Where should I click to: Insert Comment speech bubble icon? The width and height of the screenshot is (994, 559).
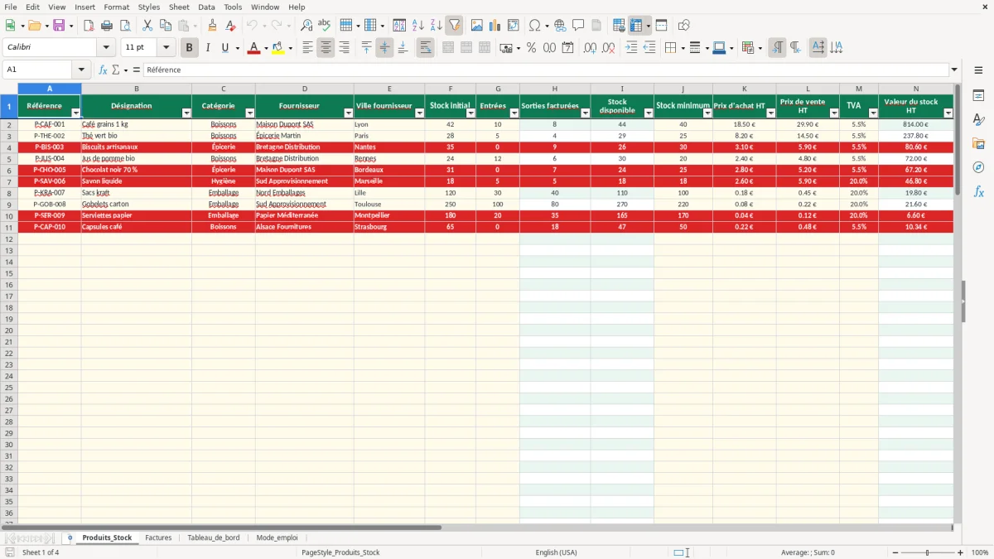tap(578, 26)
